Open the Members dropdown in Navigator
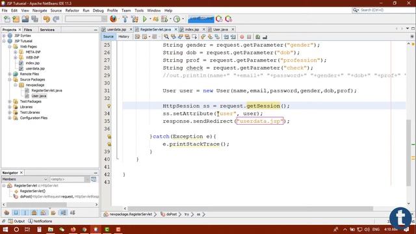This screenshot has width=416, height=234. [25, 179]
